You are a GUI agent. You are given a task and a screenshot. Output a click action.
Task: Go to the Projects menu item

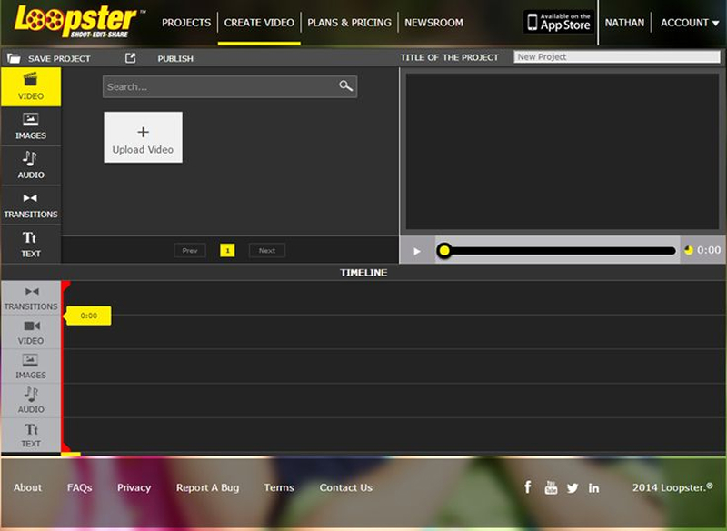186,23
